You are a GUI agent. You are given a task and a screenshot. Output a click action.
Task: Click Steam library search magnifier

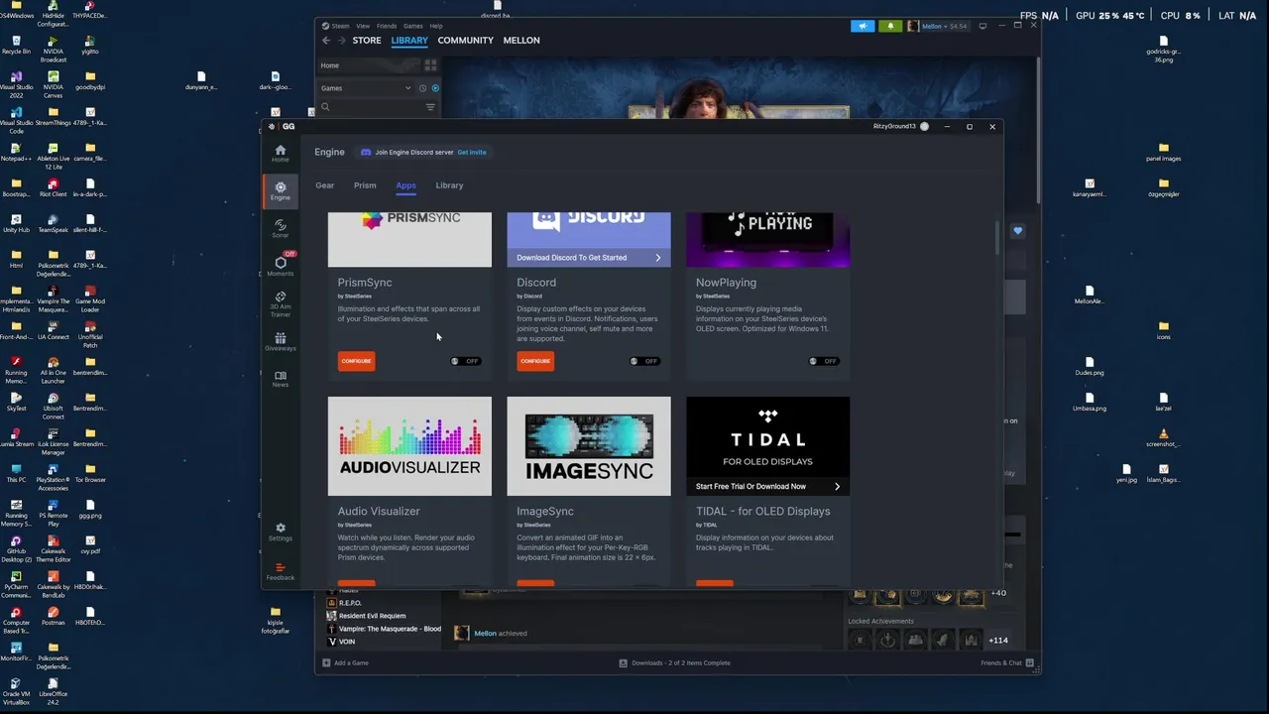pos(325,107)
